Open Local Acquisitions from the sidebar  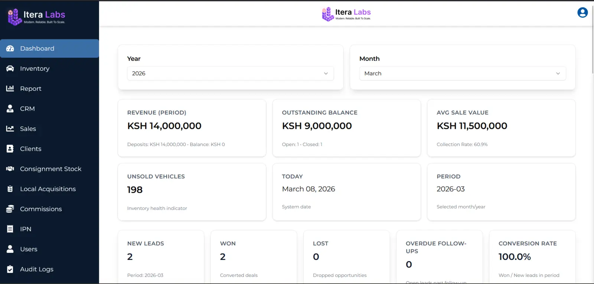click(48, 189)
